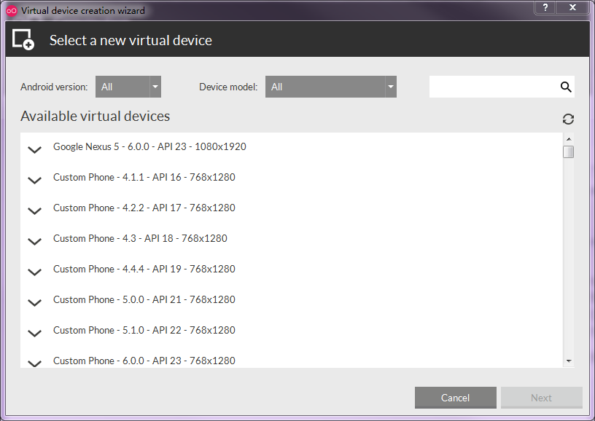This screenshot has height=421, width=595.
Task: Click the device list scrollbar thumb
Action: pyautogui.click(x=569, y=152)
